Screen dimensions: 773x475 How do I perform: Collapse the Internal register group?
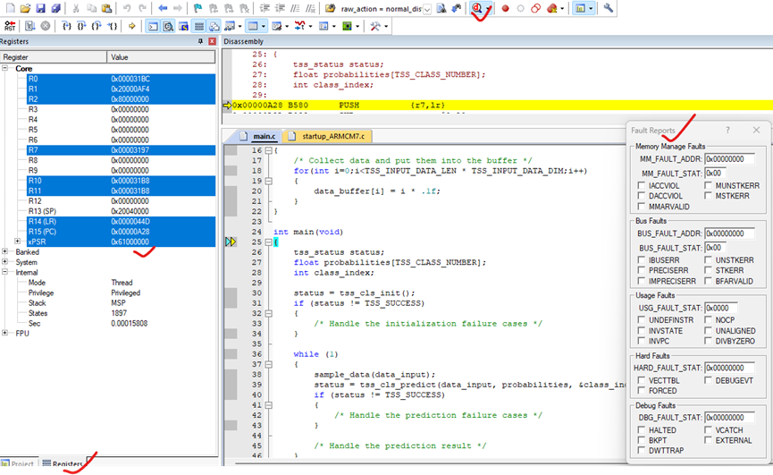(x=5, y=272)
